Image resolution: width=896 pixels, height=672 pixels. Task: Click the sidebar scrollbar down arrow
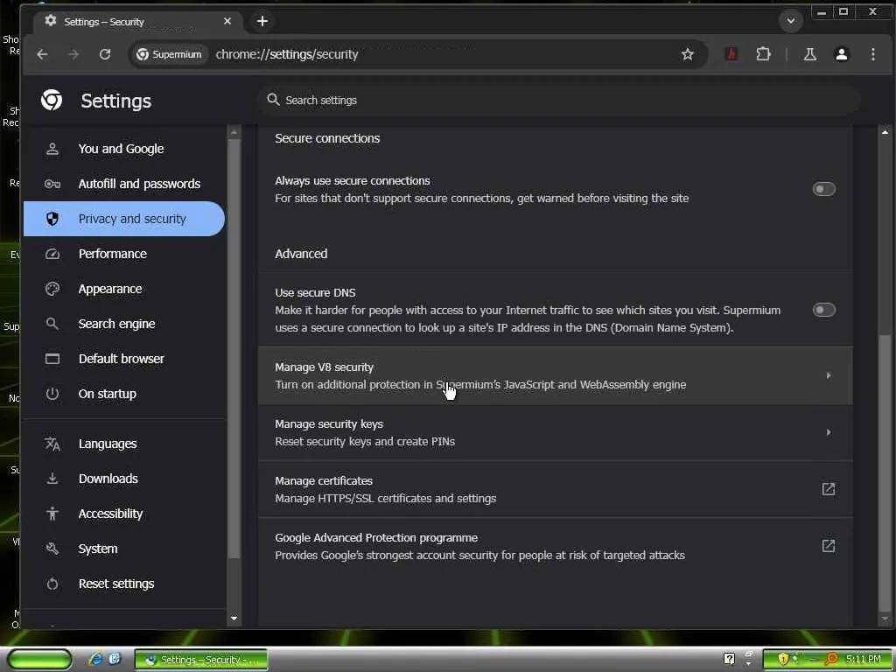click(234, 618)
